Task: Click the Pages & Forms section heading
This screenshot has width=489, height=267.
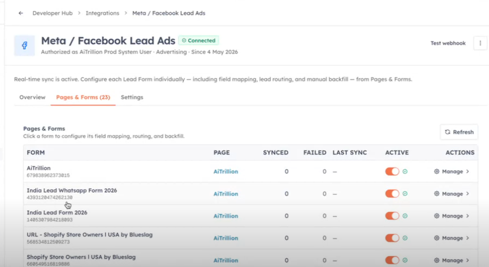Action: (x=44, y=129)
